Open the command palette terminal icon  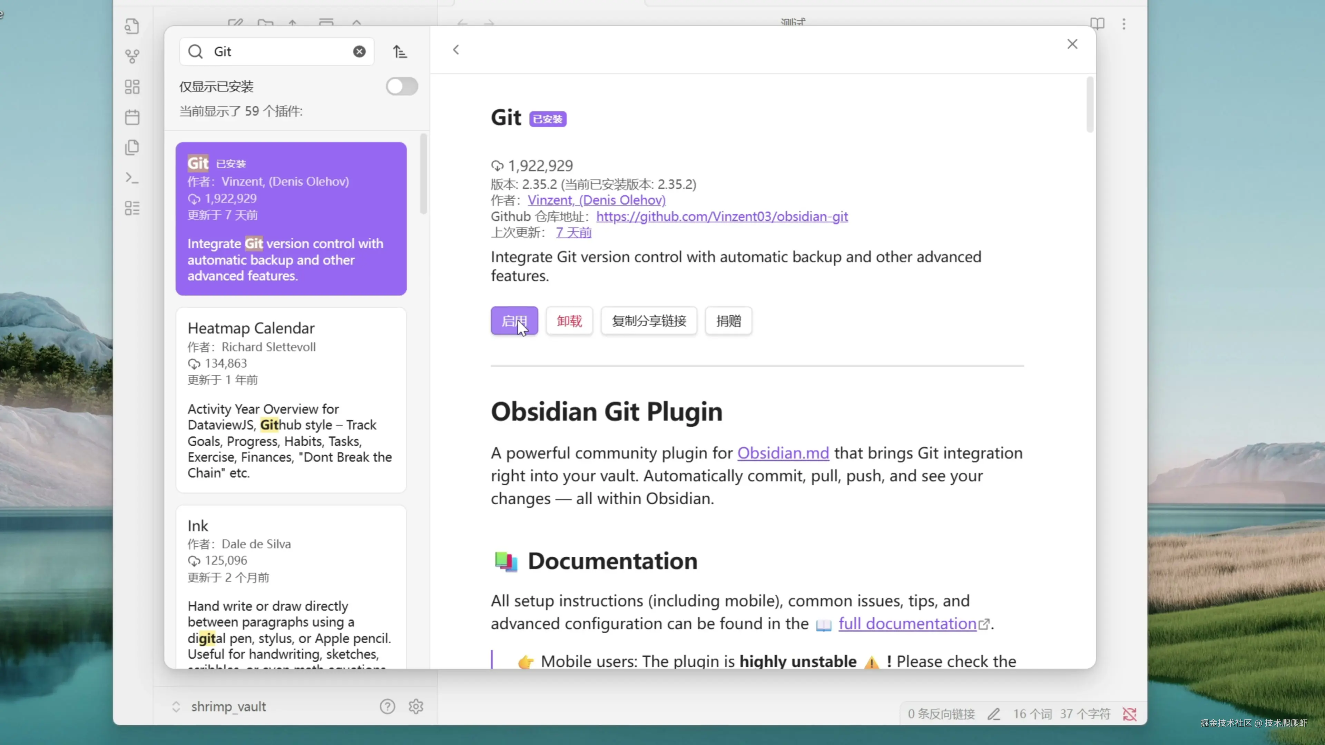(x=132, y=178)
